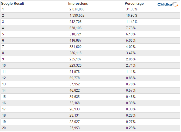Select the 942,706 impressions cell
The image size is (181, 132).
pos(76,22)
